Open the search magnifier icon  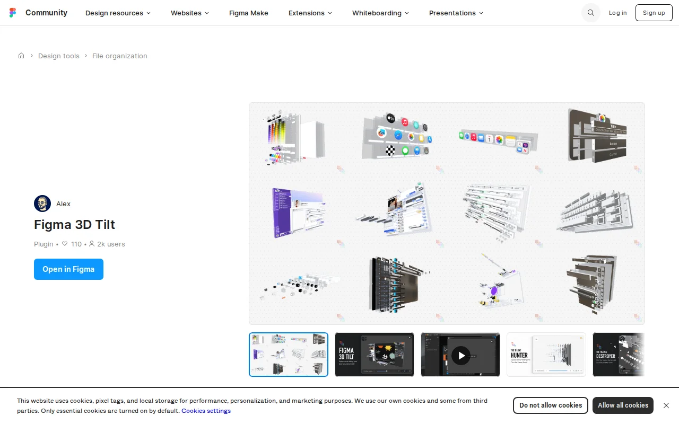tap(591, 13)
